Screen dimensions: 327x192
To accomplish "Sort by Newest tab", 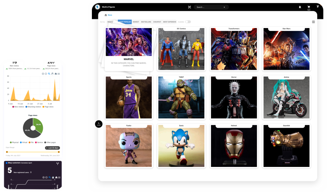I will tap(136, 22).
